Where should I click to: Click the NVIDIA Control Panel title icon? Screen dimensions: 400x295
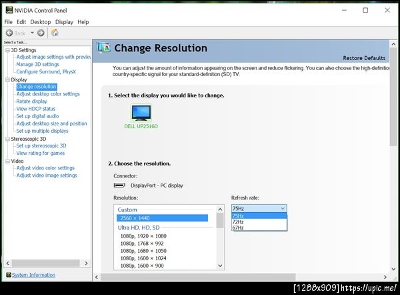(x=9, y=10)
